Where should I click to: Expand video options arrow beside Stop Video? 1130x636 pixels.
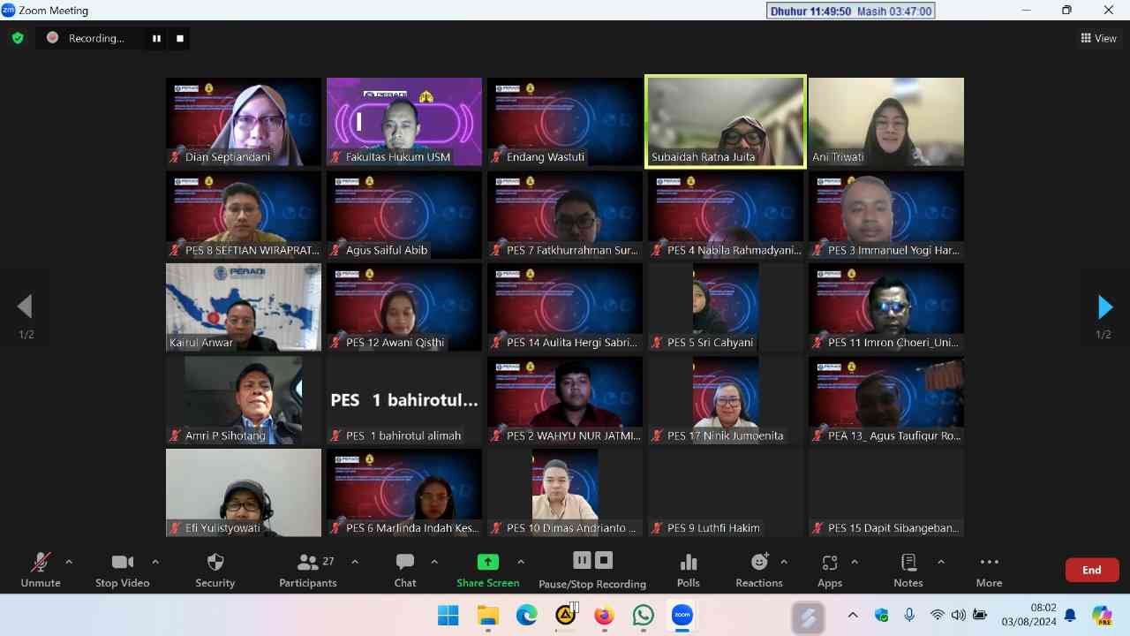155,562
